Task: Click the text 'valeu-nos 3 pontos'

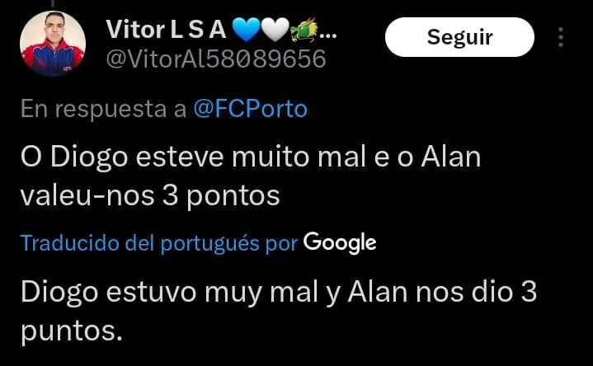Action: tap(150, 197)
